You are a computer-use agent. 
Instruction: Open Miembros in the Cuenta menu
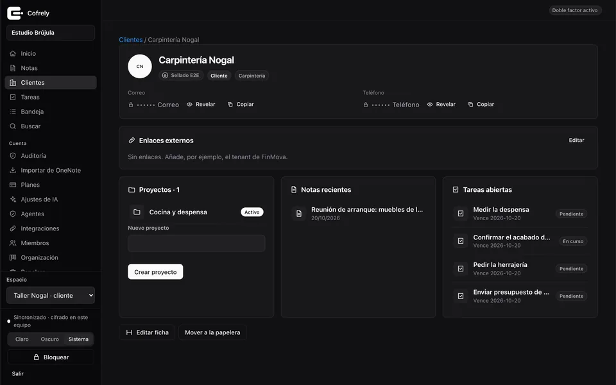(x=51, y=243)
